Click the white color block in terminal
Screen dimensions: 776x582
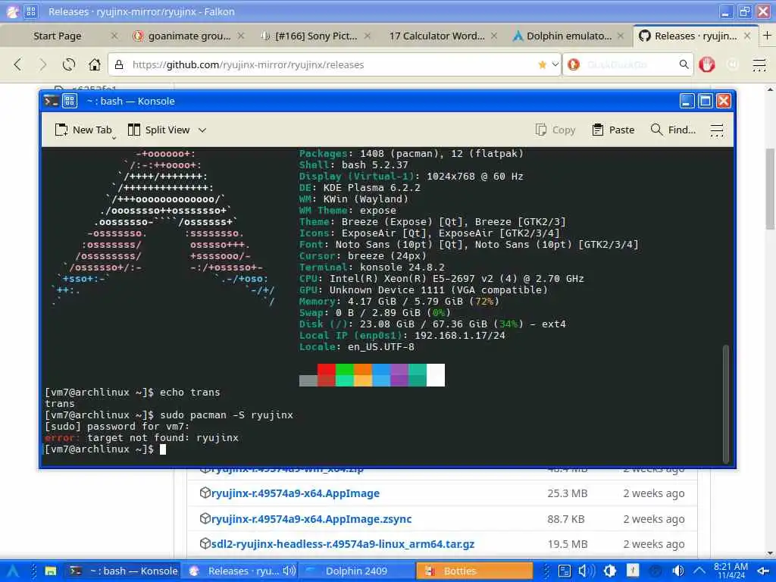point(436,374)
